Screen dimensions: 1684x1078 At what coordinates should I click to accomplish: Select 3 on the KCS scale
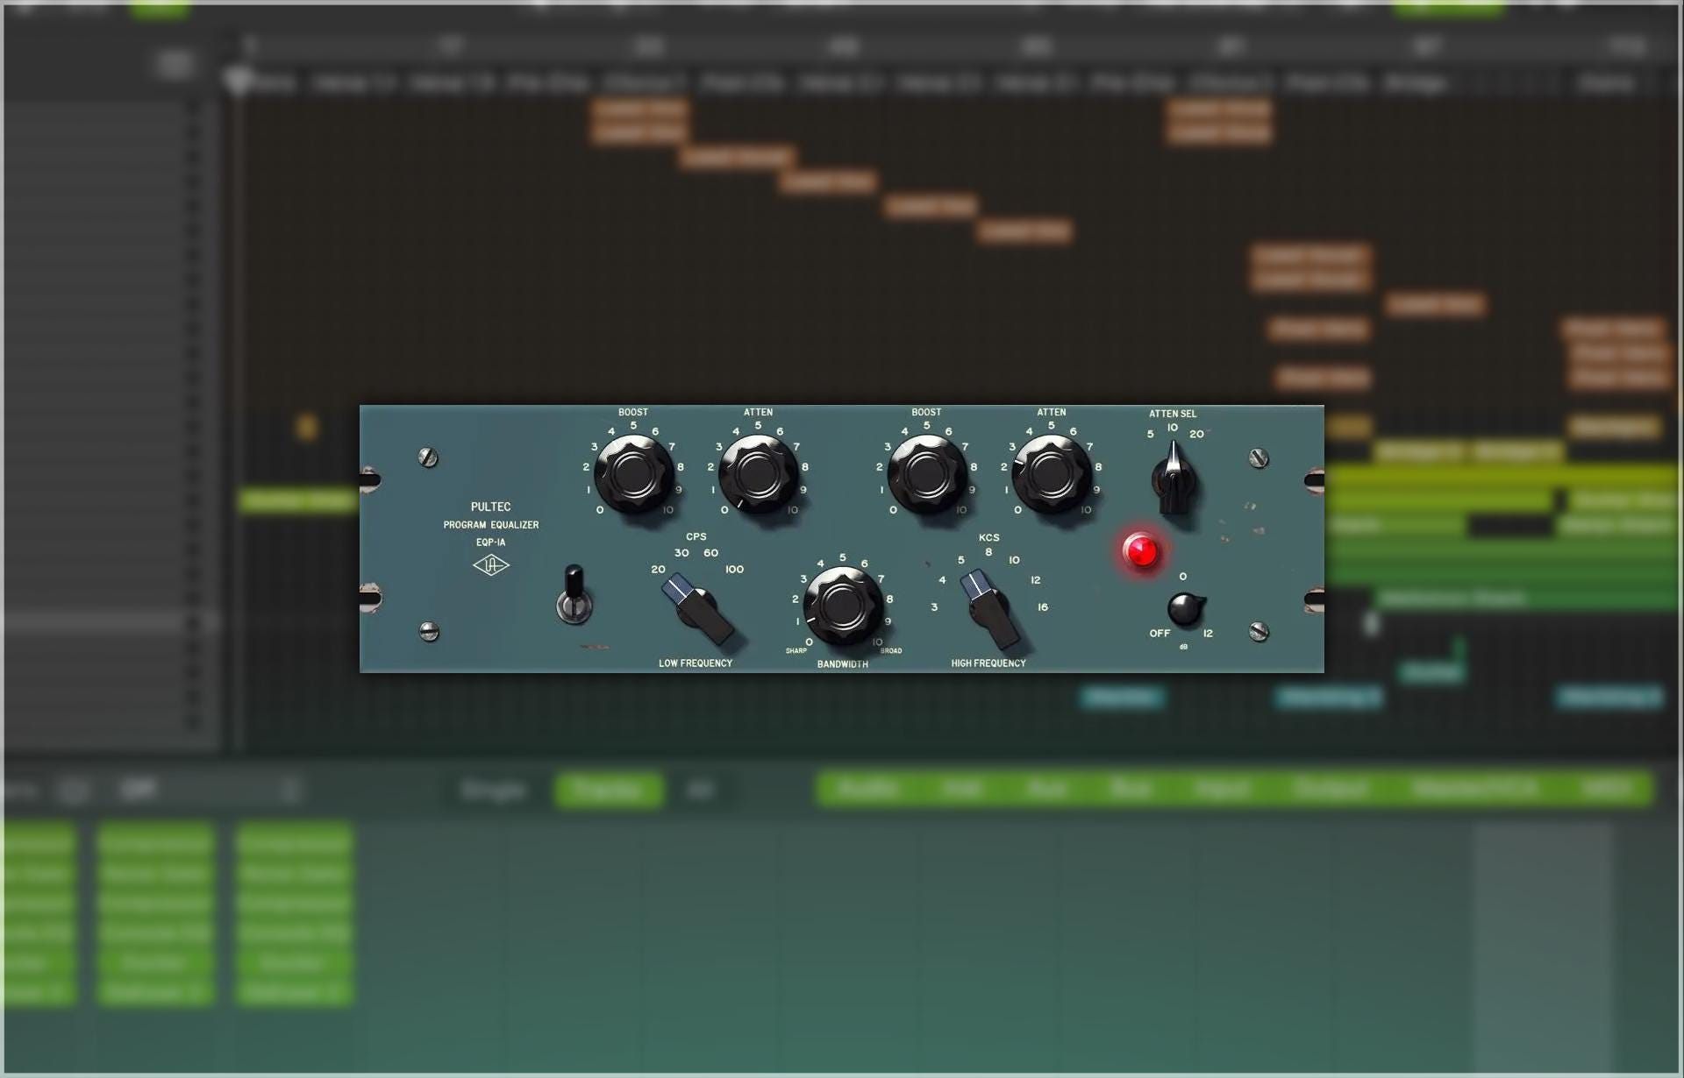click(934, 607)
